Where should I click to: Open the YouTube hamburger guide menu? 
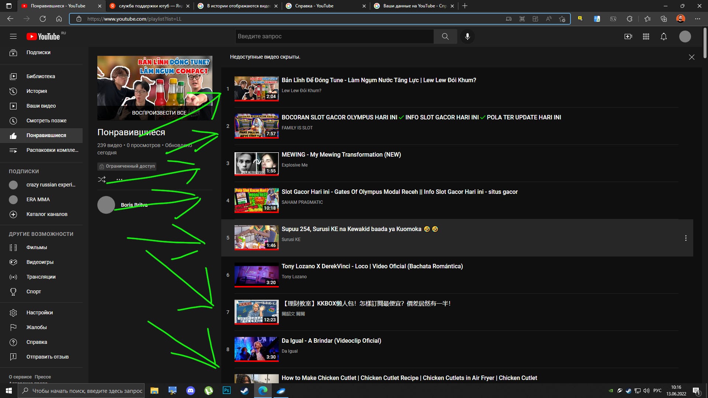pos(13,36)
